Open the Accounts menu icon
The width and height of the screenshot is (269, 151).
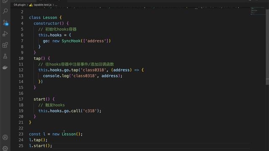coord(5,137)
